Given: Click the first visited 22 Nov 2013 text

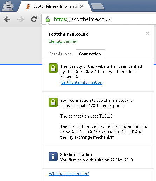Looking at the screenshot, I should 97,160.
